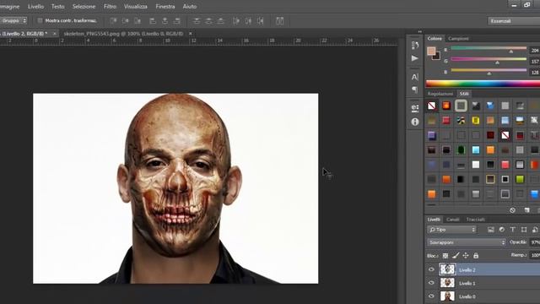Align vertical centers in options bar

point(126,21)
